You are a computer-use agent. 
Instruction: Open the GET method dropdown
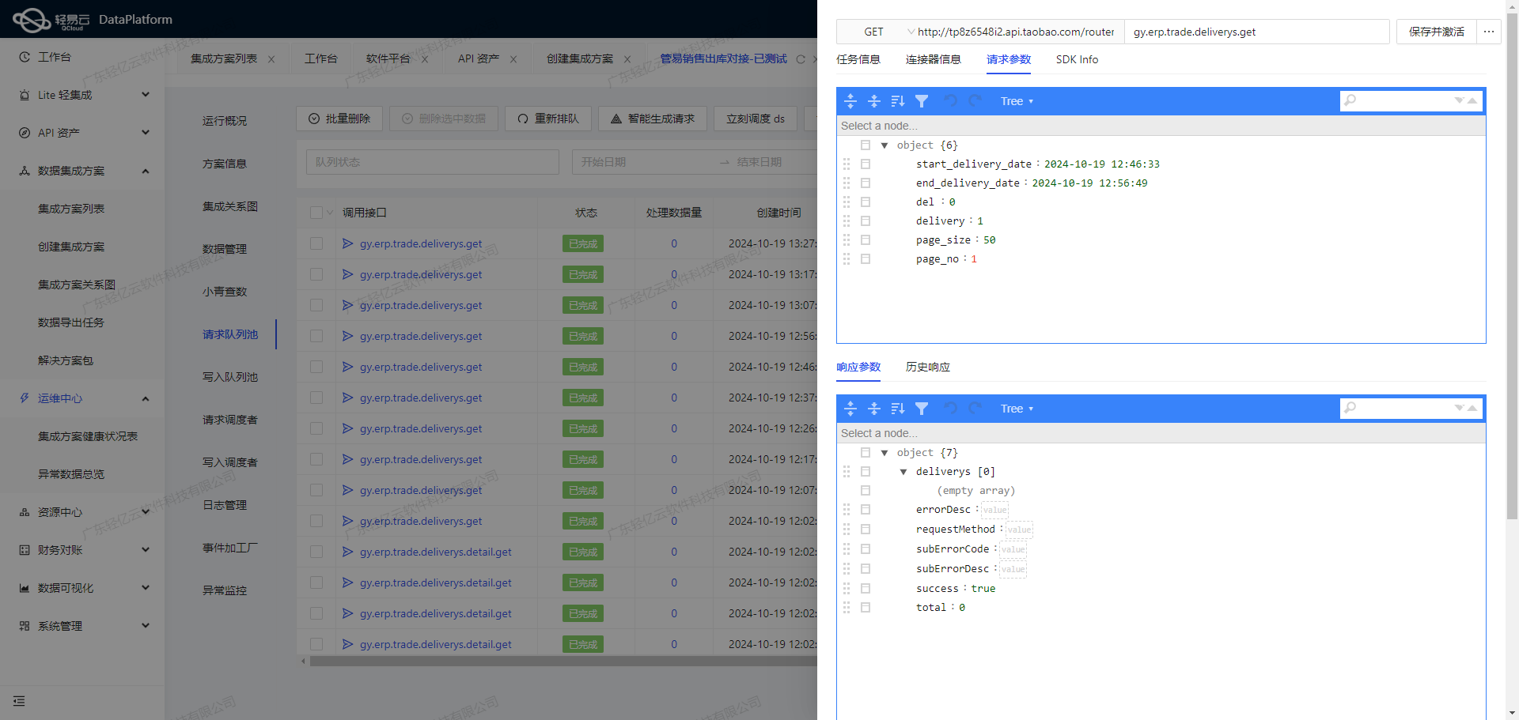pos(876,32)
